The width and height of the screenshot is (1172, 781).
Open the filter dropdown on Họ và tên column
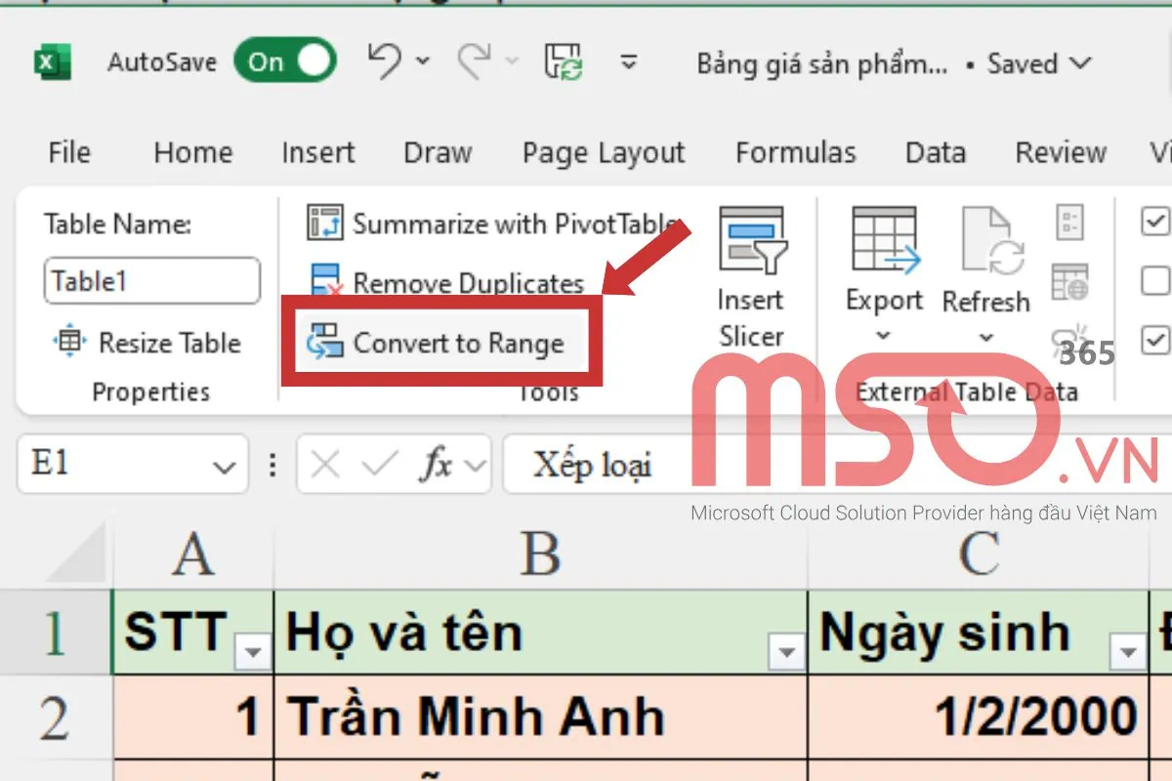[784, 651]
